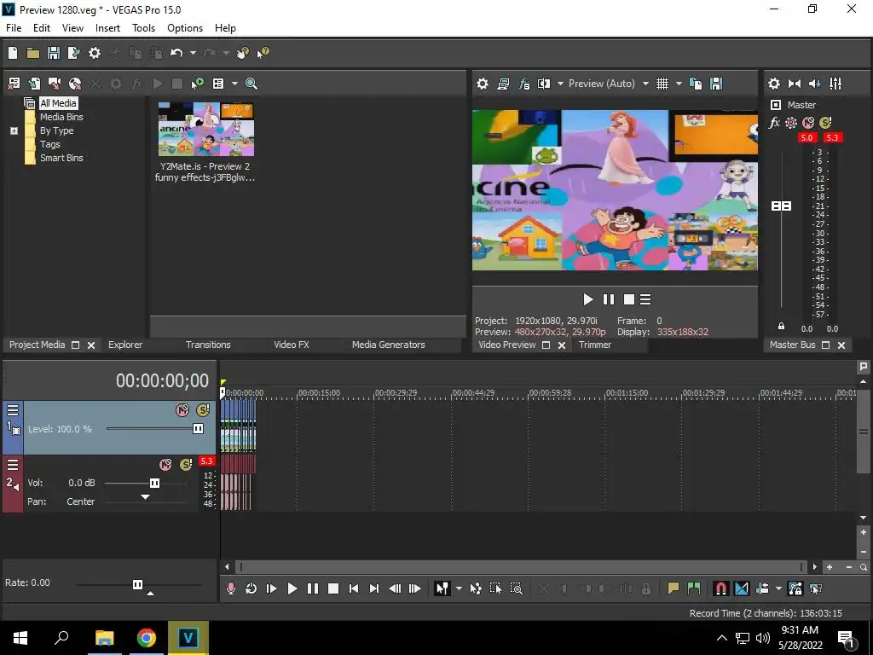Open Video Preview properties gear icon

tap(483, 84)
